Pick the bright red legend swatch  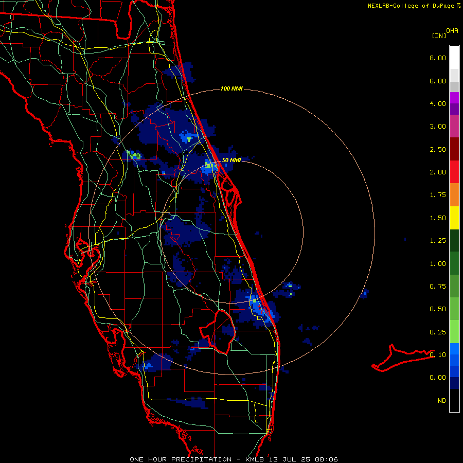(x=454, y=172)
